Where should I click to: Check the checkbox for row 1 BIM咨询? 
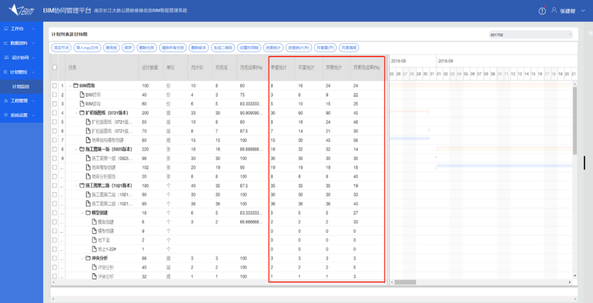click(55, 86)
